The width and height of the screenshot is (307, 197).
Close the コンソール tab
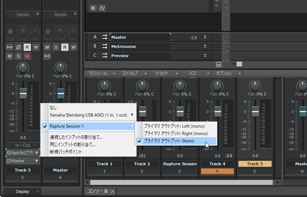(x=112, y=191)
